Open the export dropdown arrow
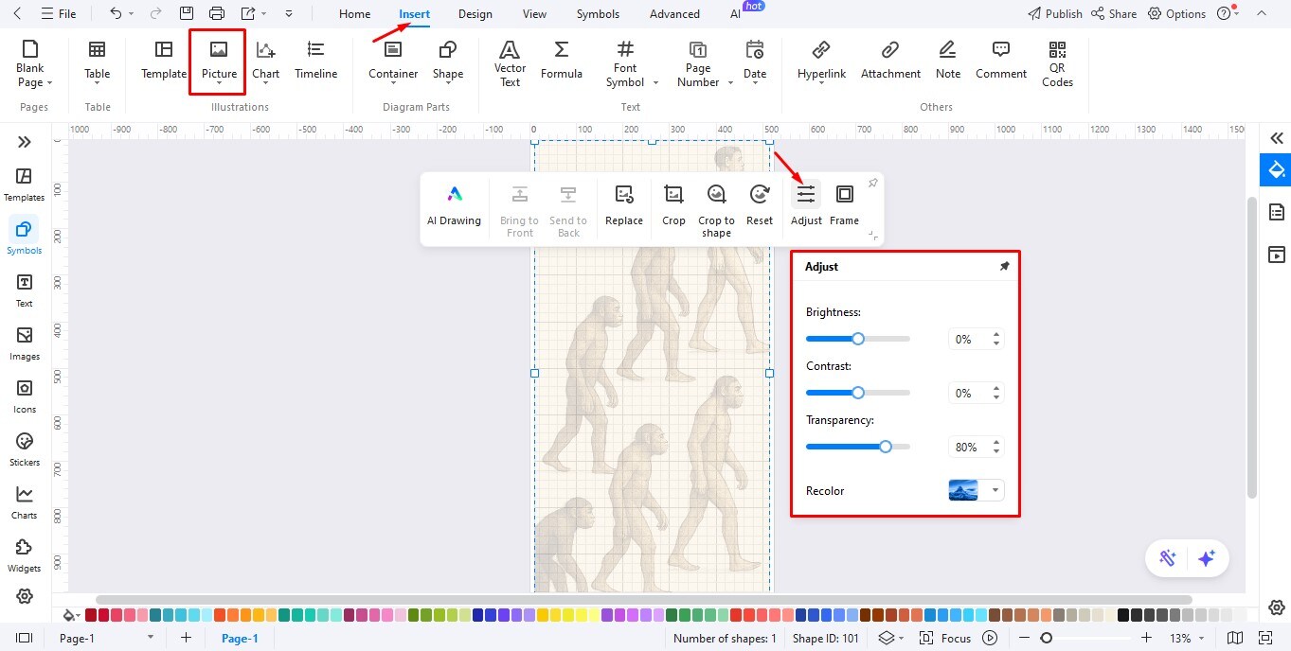The height and width of the screenshot is (651, 1291). (x=264, y=14)
